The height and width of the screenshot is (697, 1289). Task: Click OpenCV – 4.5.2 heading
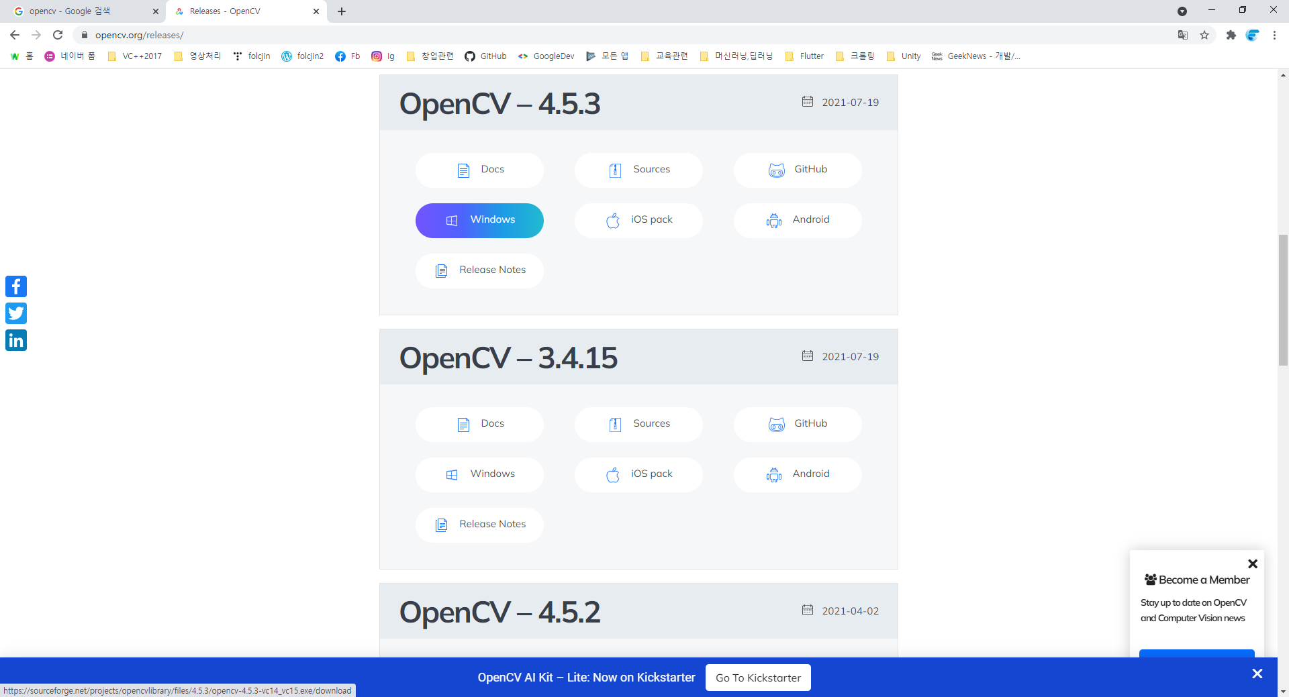coord(499,612)
